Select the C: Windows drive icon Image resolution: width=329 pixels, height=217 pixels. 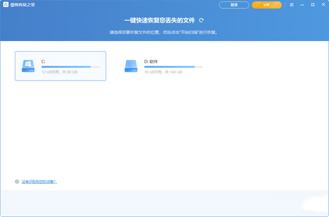tap(28, 66)
